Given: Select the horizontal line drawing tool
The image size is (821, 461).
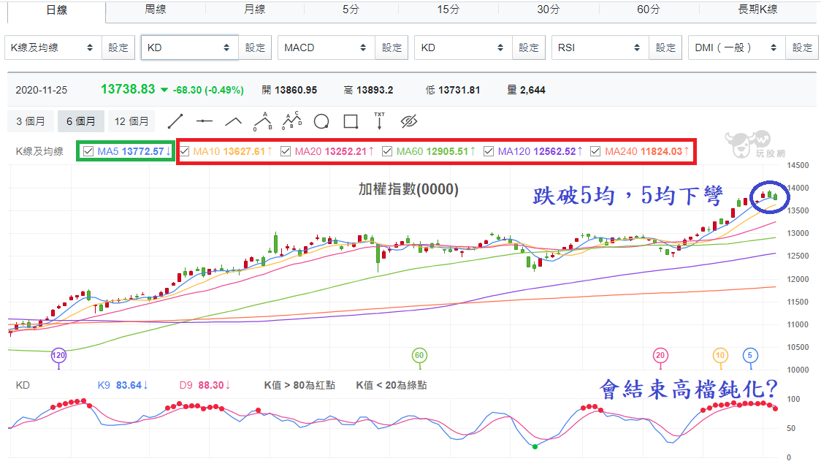Looking at the screenshot, I should click(x=205, y=121).
